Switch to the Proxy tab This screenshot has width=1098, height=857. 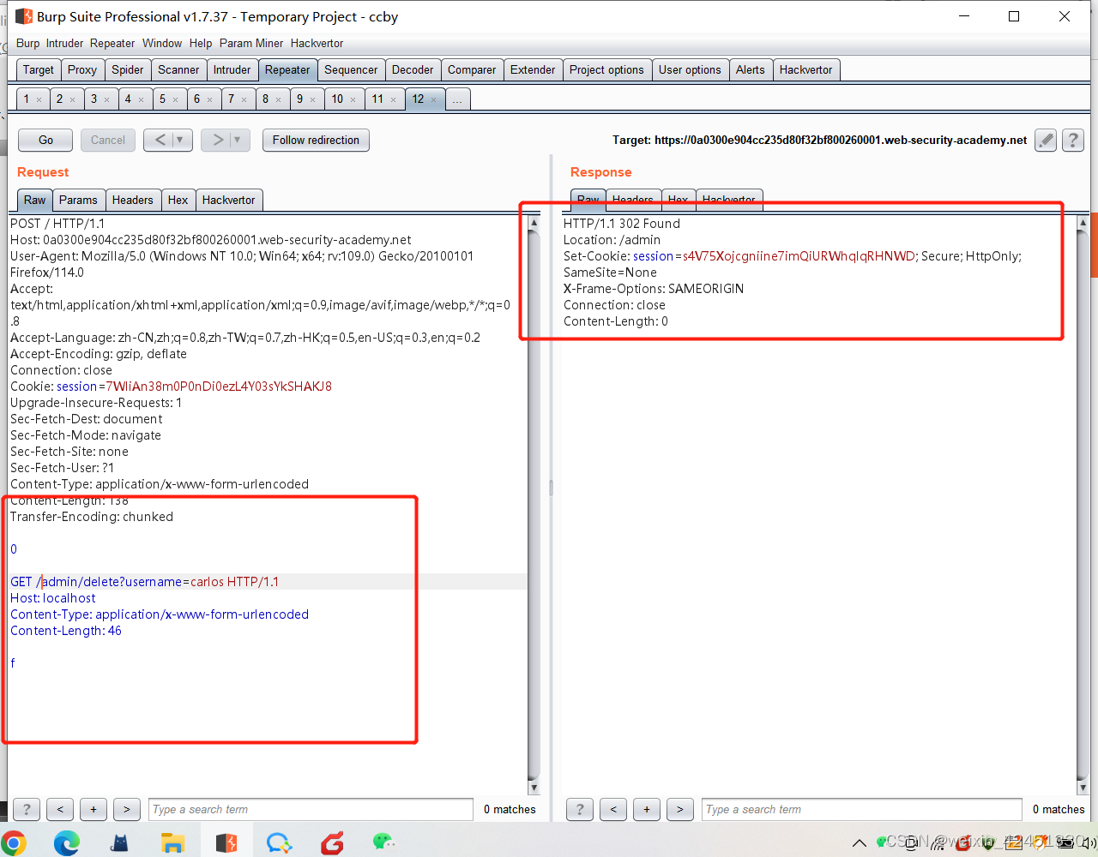pos(82,70)
